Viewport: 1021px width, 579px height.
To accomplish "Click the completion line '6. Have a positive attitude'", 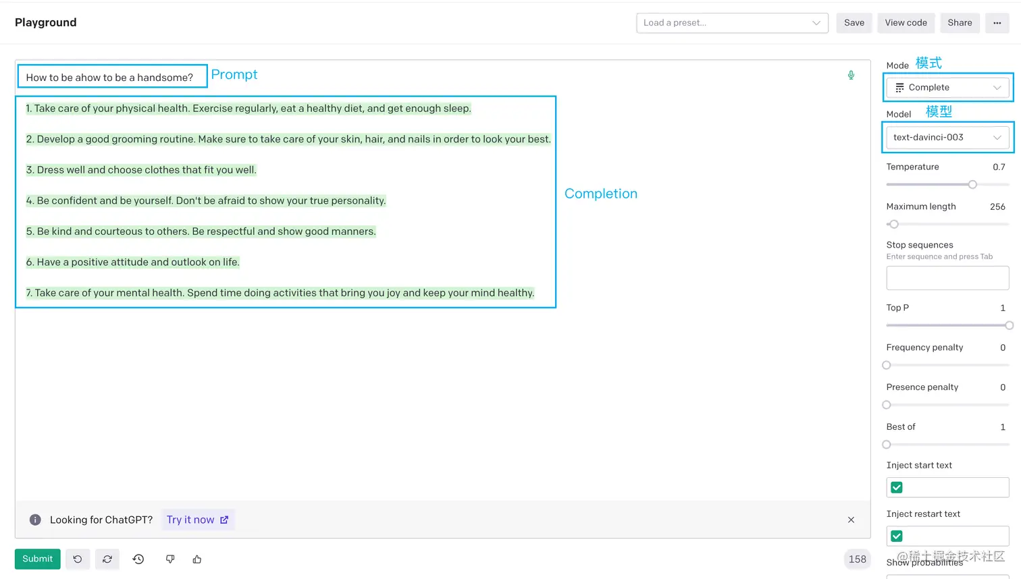I will 133,262.
